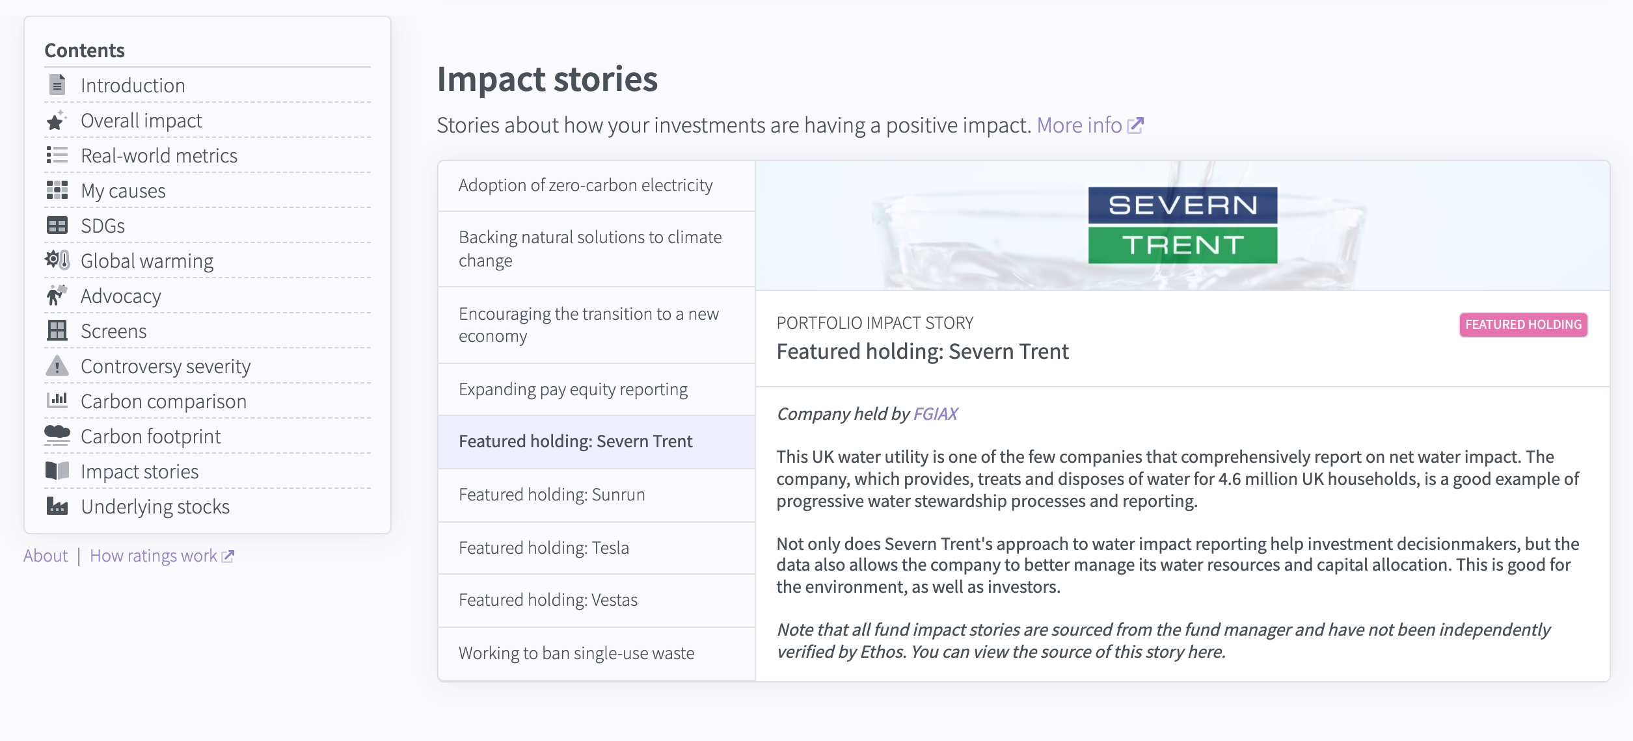Click the Overall impact star icon

[57, 121]
